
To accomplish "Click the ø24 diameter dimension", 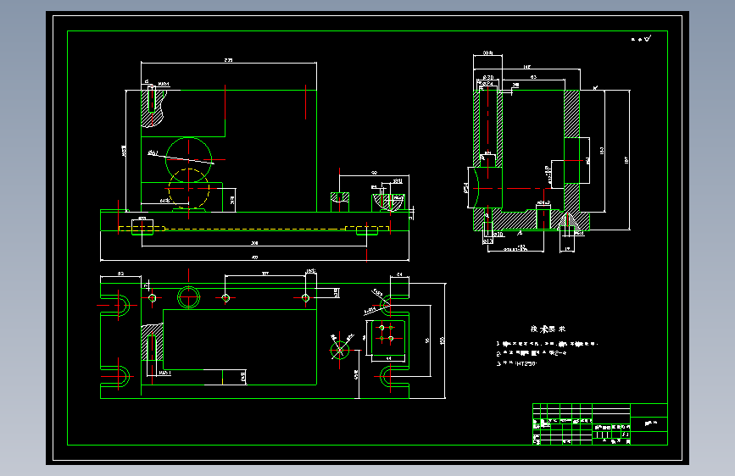I will [x=487, y=84].
